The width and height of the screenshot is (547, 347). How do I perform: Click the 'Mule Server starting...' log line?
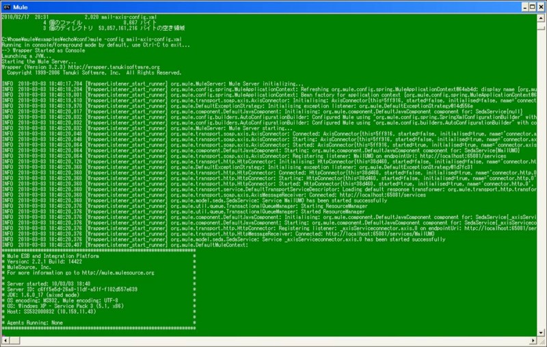point(147,128)
